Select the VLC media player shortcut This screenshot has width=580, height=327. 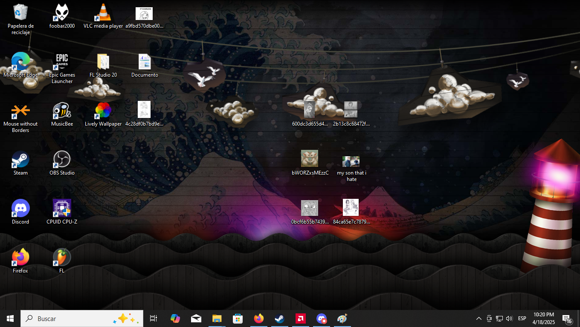point(103,16)
